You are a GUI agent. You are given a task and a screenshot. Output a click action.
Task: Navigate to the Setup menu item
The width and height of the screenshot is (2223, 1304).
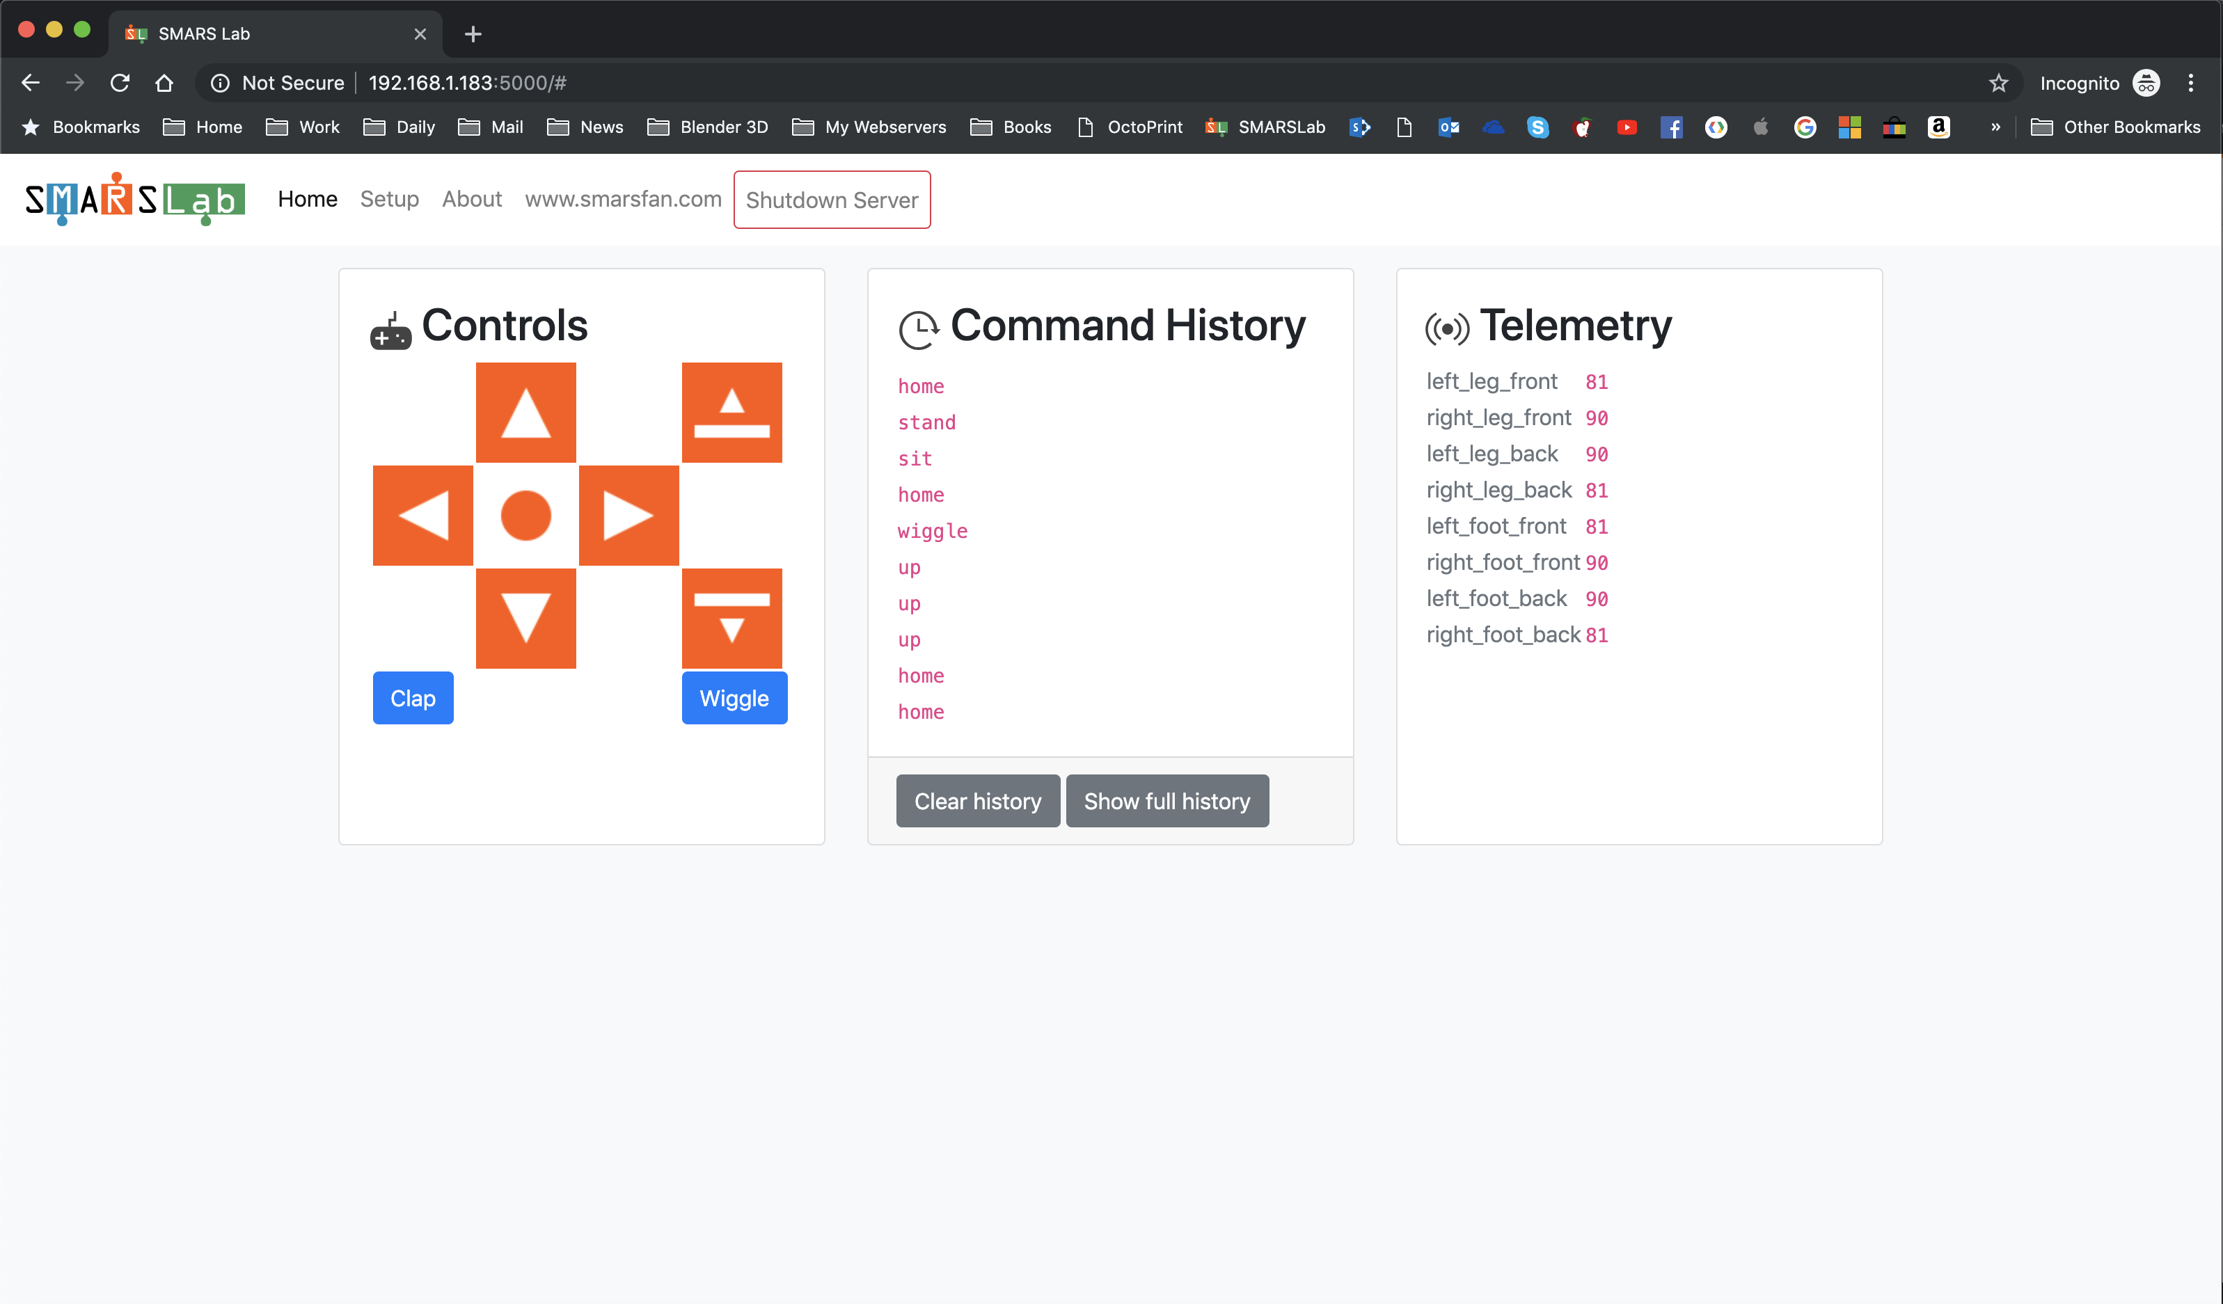click(388, 199)
